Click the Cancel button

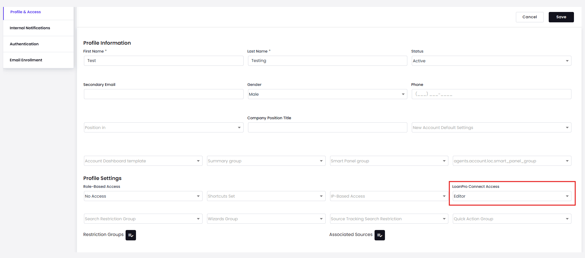coord(529,17)
